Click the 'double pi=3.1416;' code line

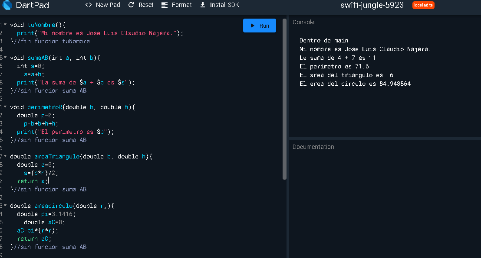click(x=46, y=214)
